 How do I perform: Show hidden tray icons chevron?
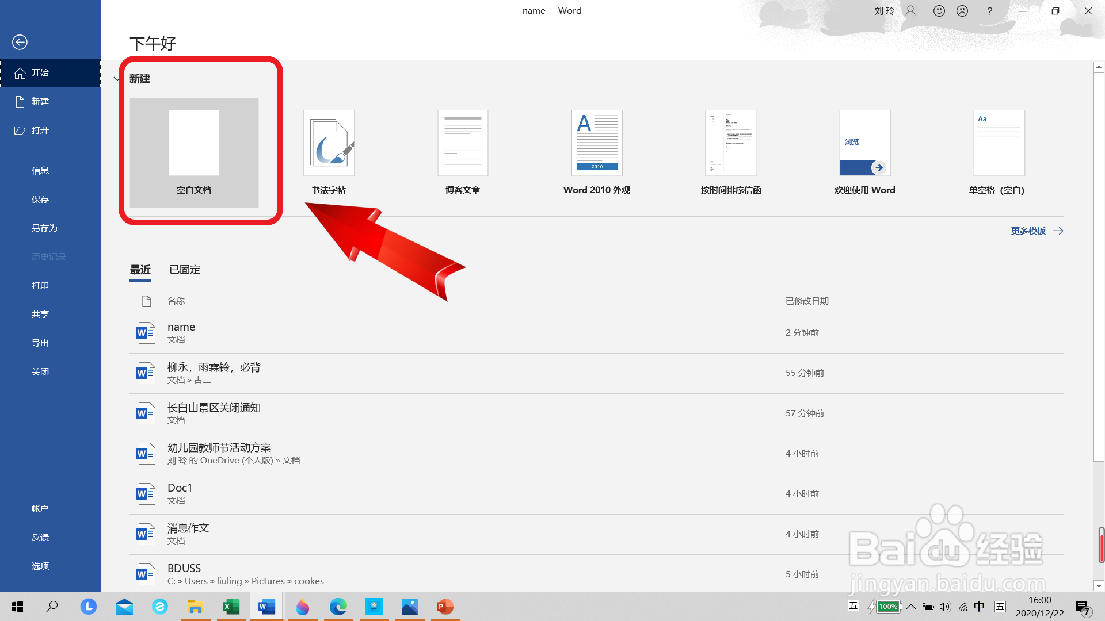pos(911,607)
